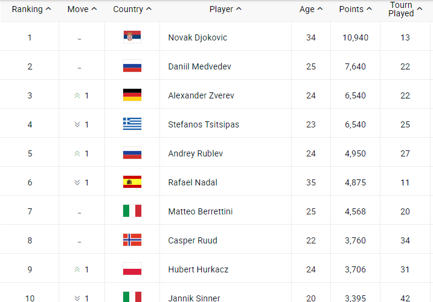The width and height of the screenshot is (433, 302).
Task: Click the Serbian flag next to Novak Djokovic
Action: coord(132,37)
